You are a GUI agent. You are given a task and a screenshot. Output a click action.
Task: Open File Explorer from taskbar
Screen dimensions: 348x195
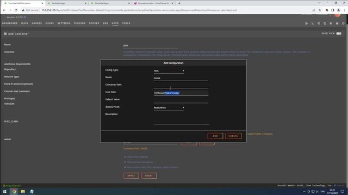click(23, 191)
